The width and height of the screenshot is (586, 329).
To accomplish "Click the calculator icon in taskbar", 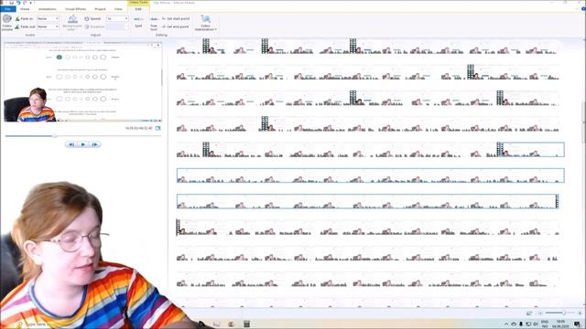I will tap(246, 324).
